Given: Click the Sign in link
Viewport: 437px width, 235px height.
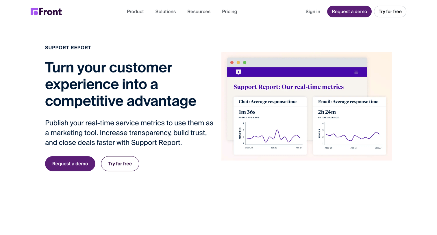Looking at the screenshot, I should 313,12.
